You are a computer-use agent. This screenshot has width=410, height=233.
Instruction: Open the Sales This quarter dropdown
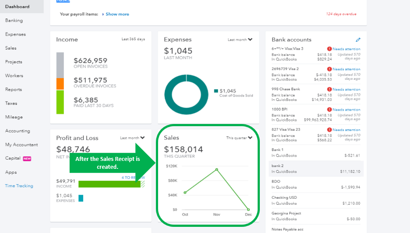pyautogui.click(x=239, y=138)
